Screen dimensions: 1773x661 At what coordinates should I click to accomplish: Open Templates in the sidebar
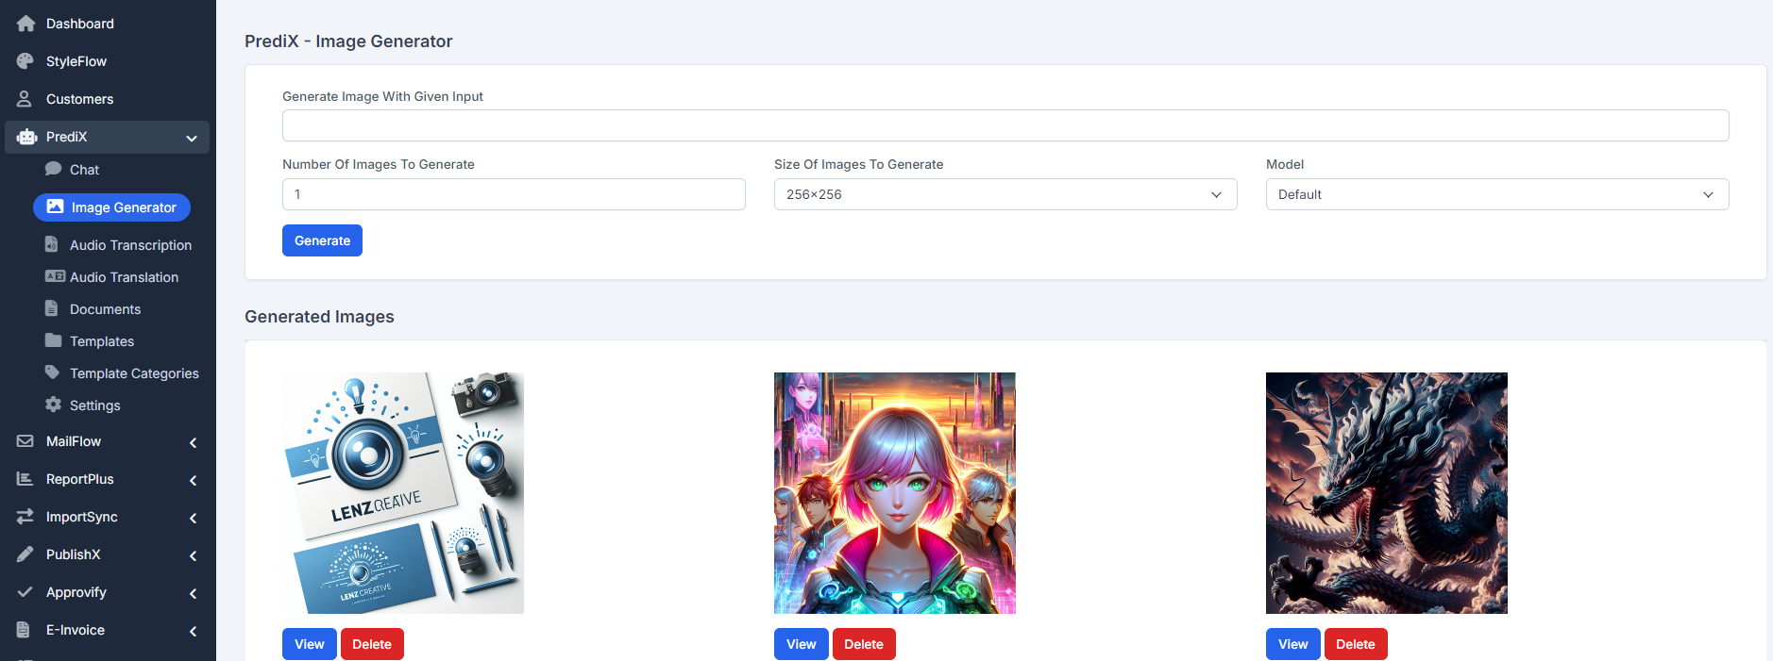[102, 341]
